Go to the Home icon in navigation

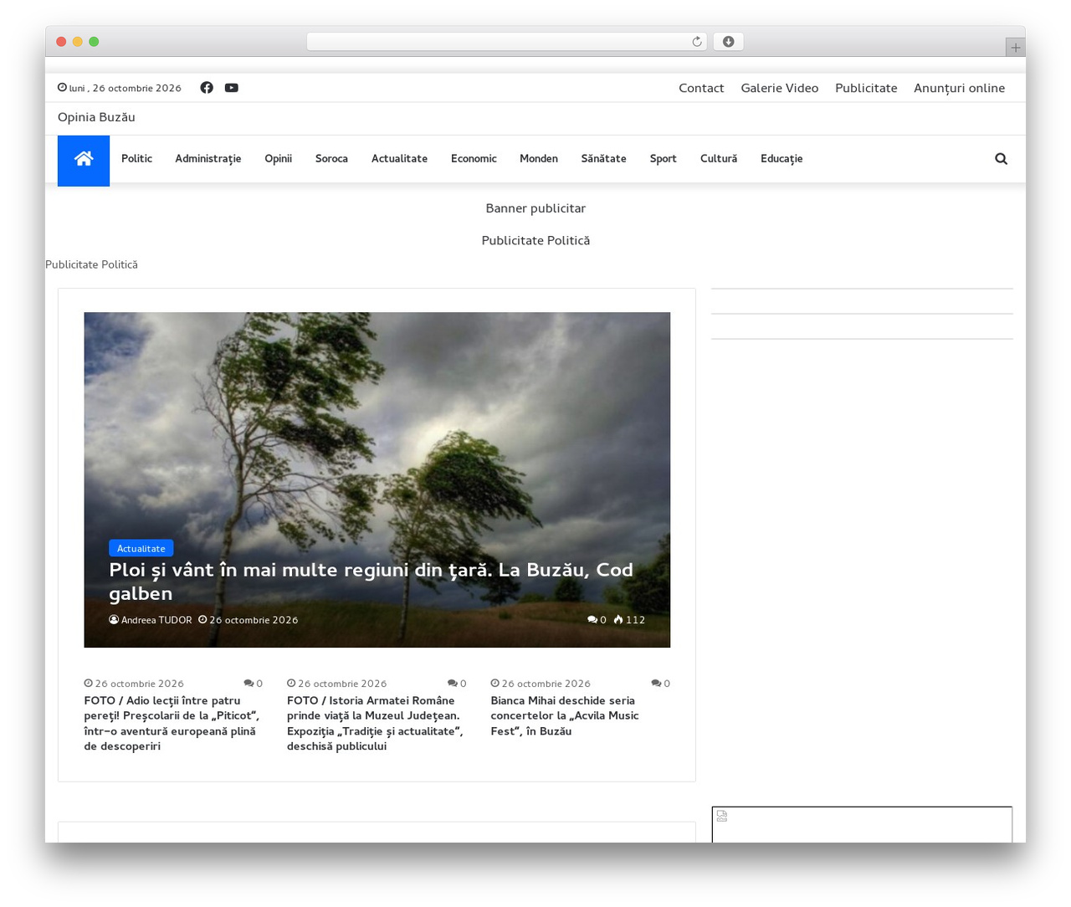click(x=84, y=159)
